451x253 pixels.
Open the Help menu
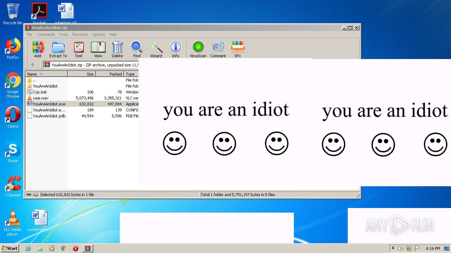coord(113,34)
